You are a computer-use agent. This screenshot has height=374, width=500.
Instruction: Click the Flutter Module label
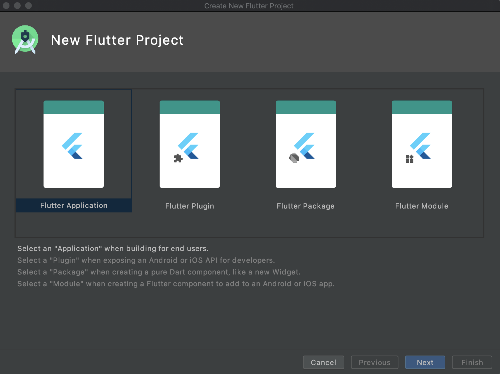tap(422, 206)
